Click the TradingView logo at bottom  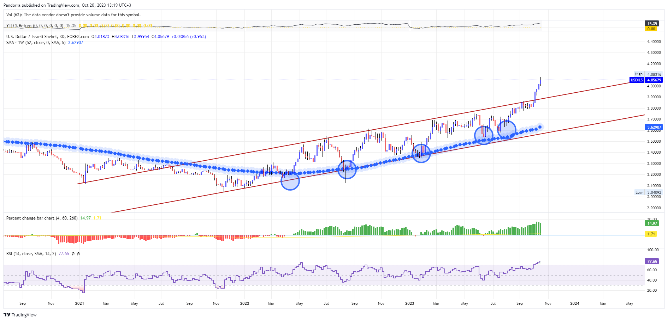click(20, 315)
